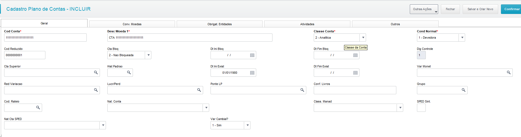Expand the Classe Conta dropdown
The image size is (521, 137).
pos(363,38)
